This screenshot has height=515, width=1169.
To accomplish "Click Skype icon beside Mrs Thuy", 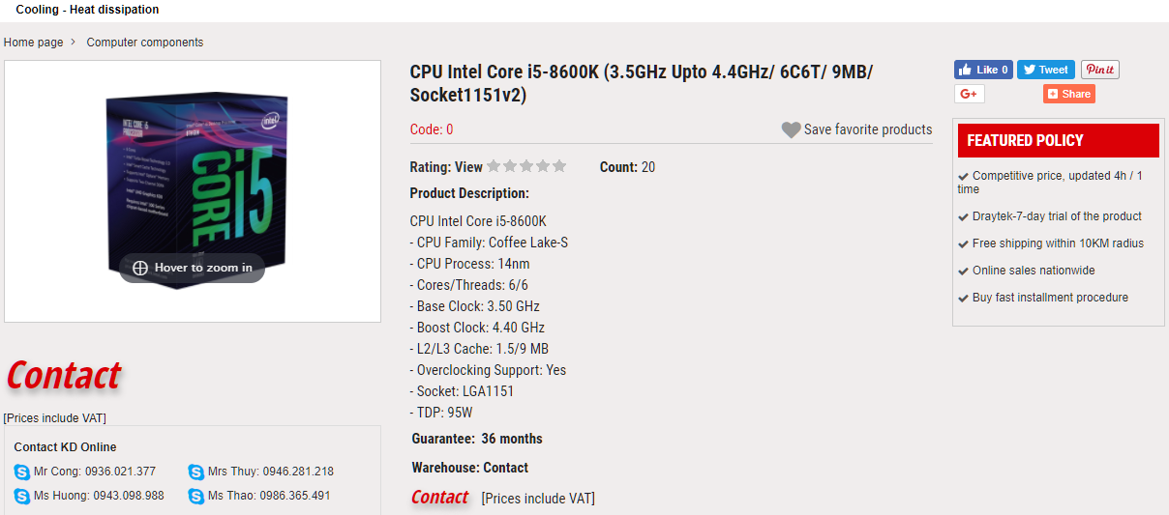I will coord(195,472).
